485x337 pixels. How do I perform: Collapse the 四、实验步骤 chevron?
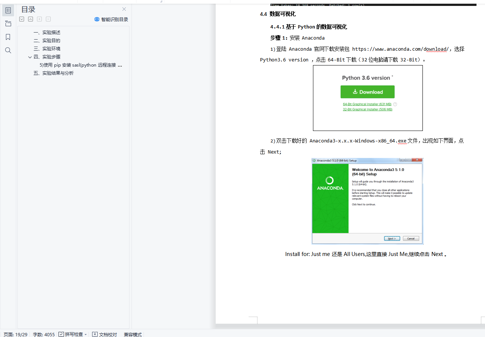pos(30,57)
